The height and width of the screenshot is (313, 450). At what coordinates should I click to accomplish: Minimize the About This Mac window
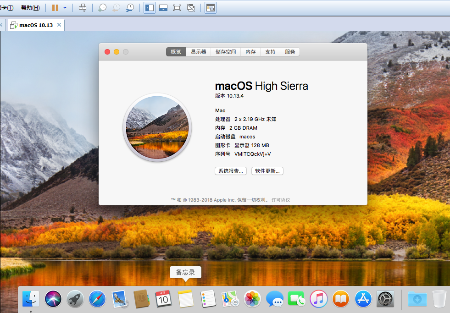(x=117, y=52)
